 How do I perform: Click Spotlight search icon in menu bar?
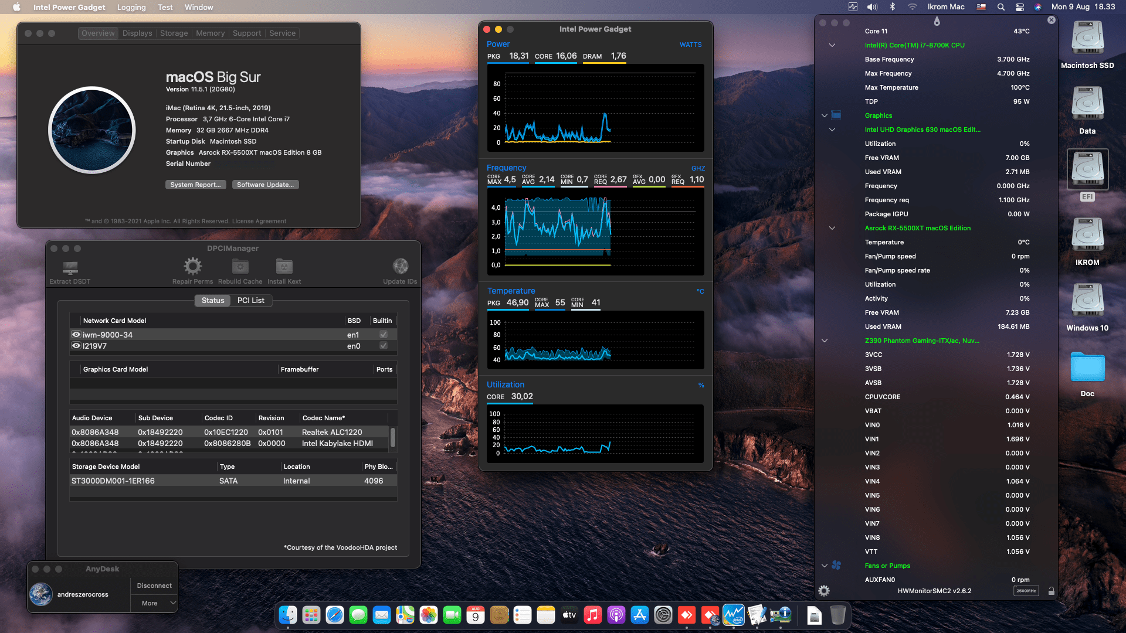pos(1001,7)
